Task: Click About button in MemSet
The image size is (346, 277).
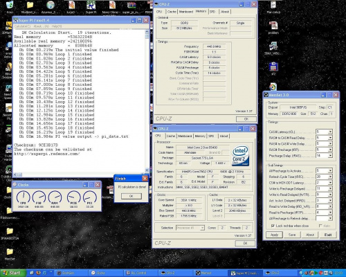Action: coord(310,235)
